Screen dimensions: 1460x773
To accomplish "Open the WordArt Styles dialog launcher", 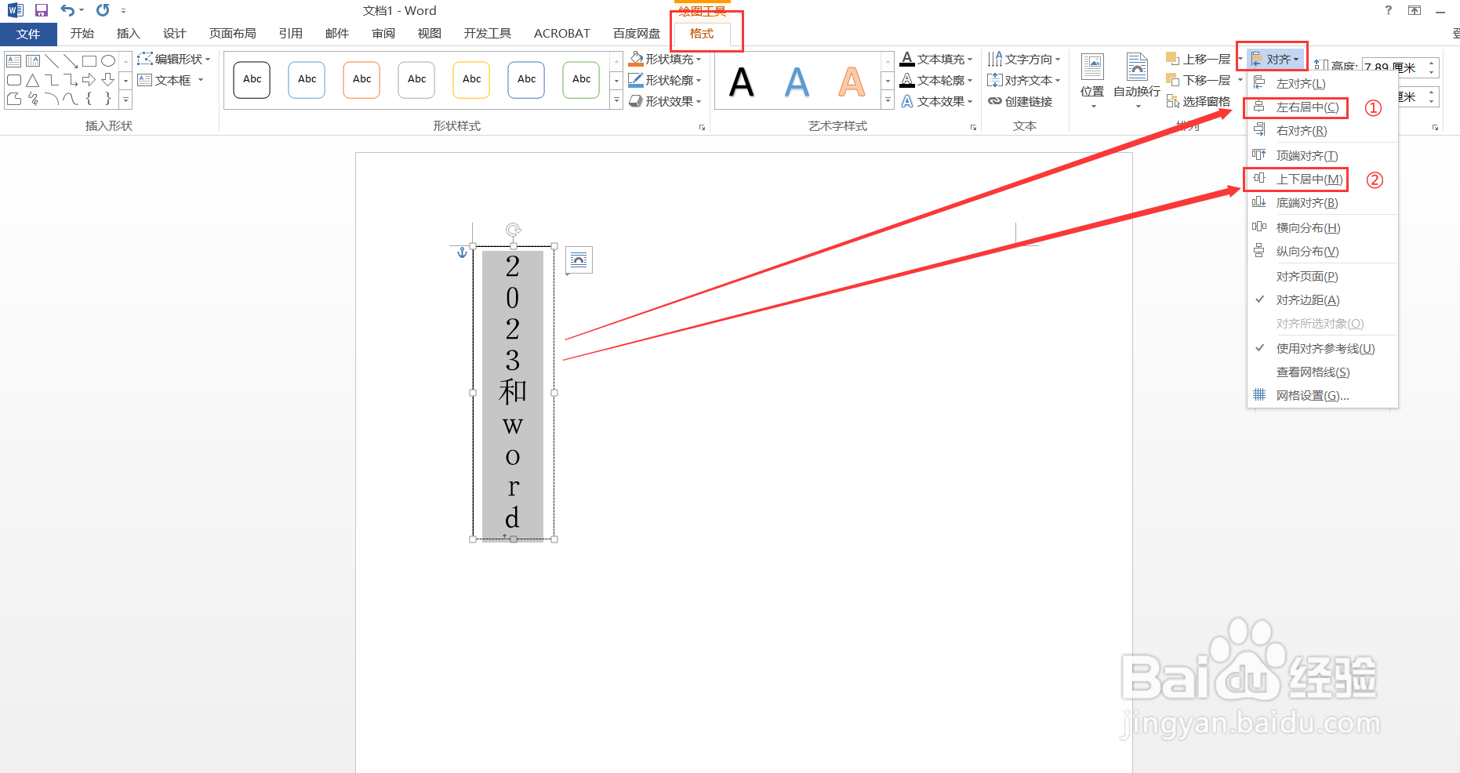I will [x=973, y=127].
